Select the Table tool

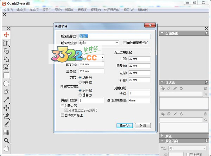pos(6,132)
